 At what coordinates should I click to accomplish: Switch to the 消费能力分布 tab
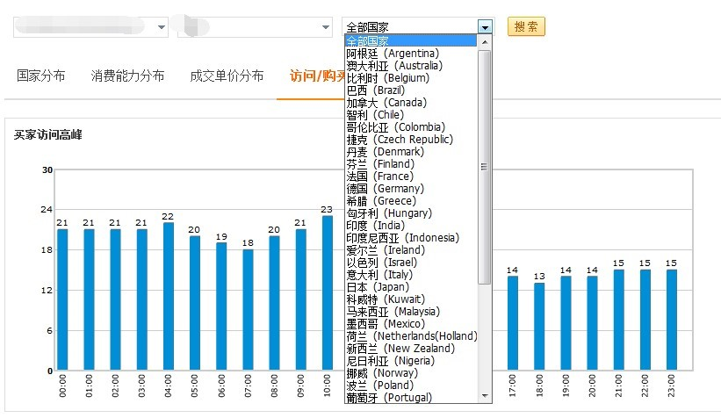tap(127, 76)
